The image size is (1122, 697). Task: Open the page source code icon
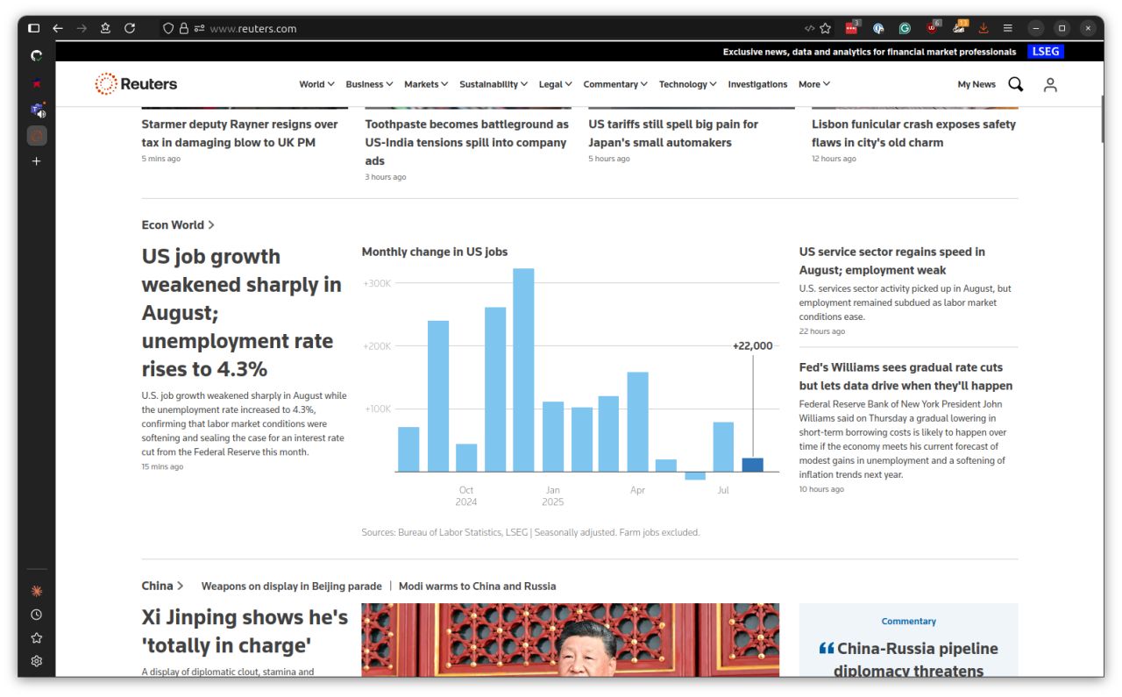click(809, 28)
